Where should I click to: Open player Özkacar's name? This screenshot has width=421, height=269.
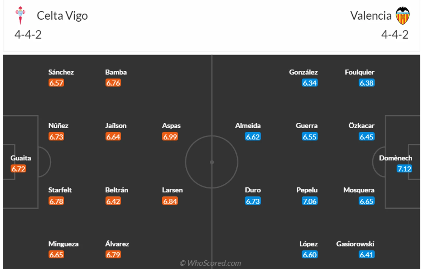(361, 125)
